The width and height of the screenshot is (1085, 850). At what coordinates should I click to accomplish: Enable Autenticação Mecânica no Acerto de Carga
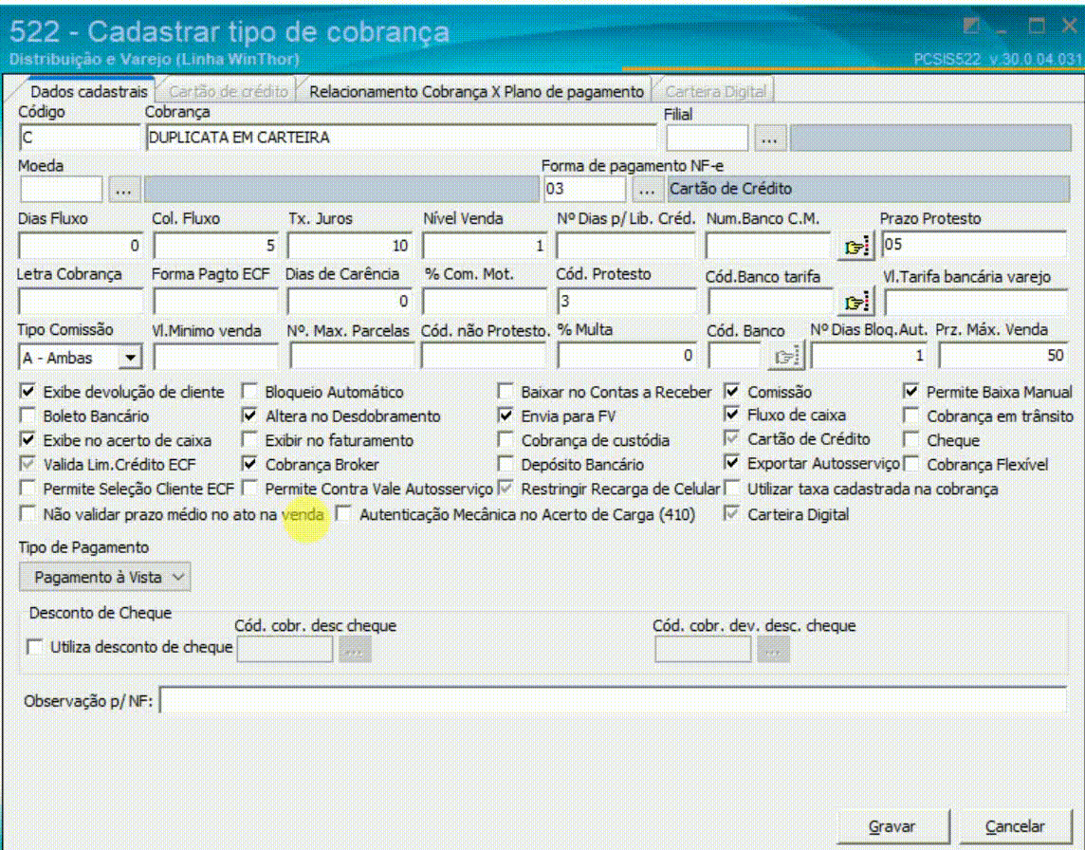[343, 514]
